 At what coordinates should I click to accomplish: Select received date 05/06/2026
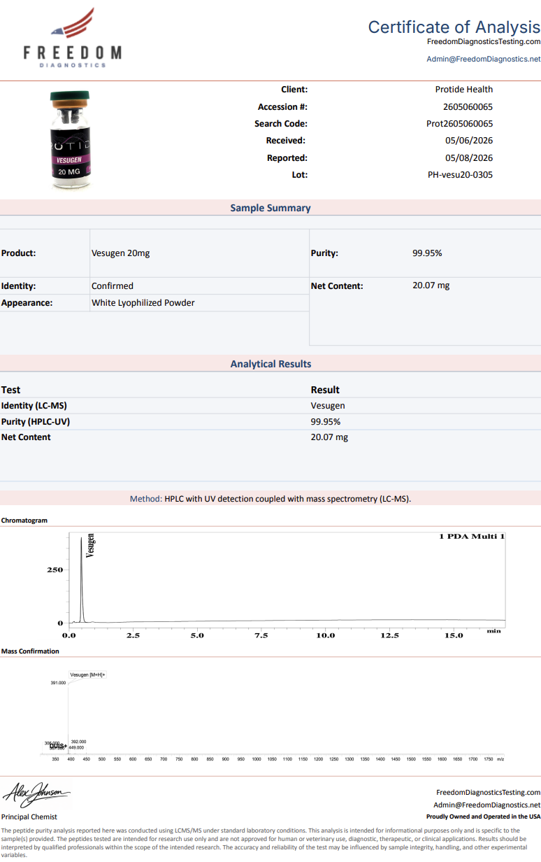tap(469, 141)
